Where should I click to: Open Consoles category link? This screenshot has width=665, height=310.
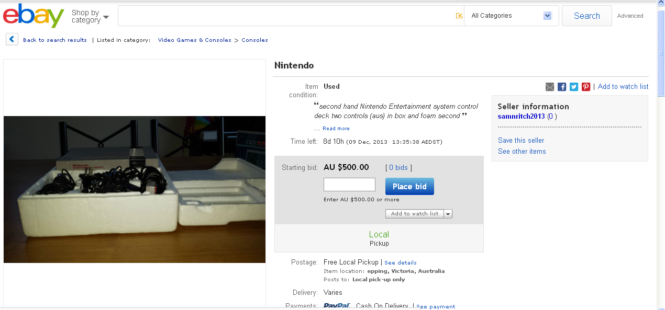(x=254, y=40)
